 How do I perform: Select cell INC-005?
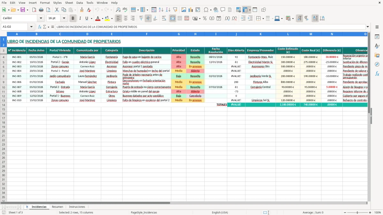[x=17, y=76]
